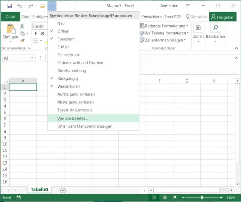Click the Undo arrow icon
The width and height of the screenshot is (241, 202).
[x=19, y=6]
